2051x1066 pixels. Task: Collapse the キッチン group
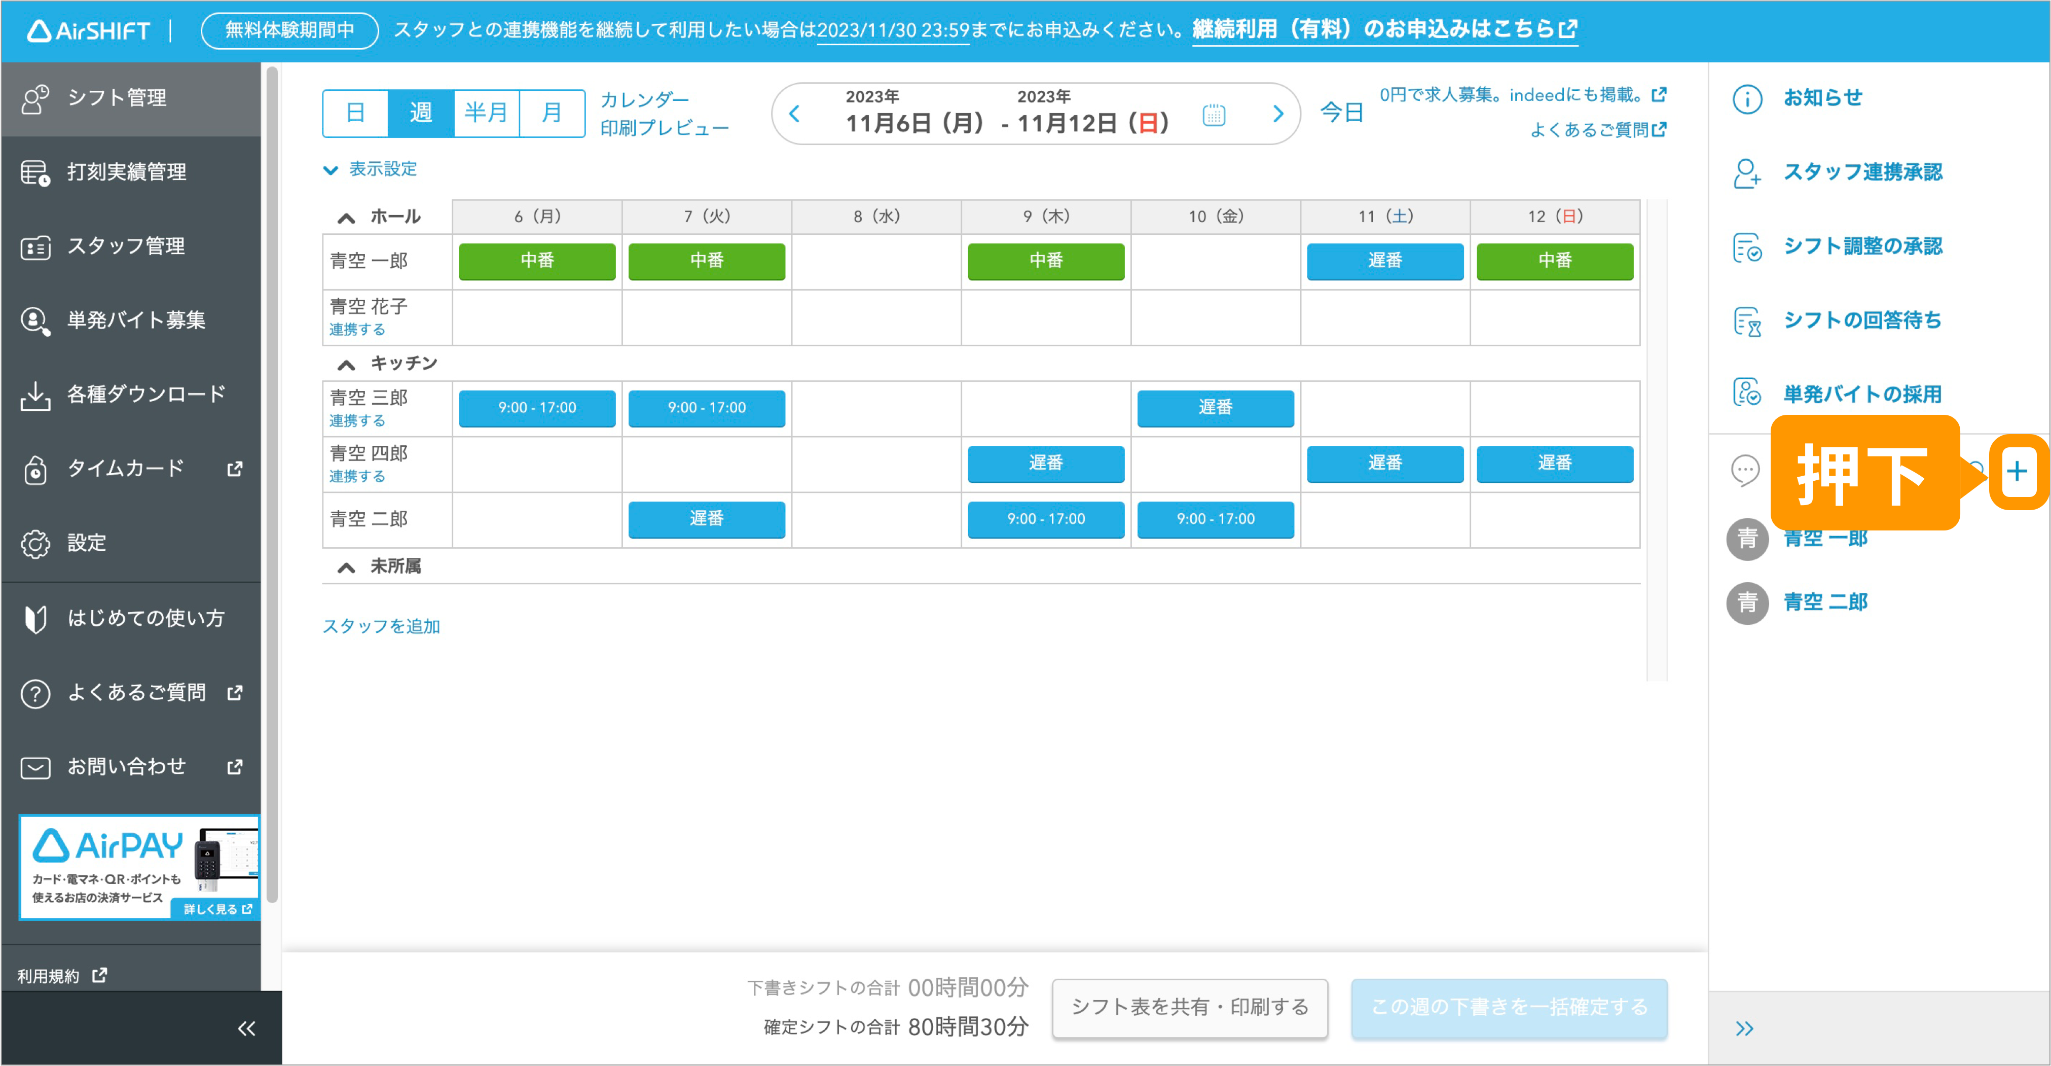(x=346, y=365)
